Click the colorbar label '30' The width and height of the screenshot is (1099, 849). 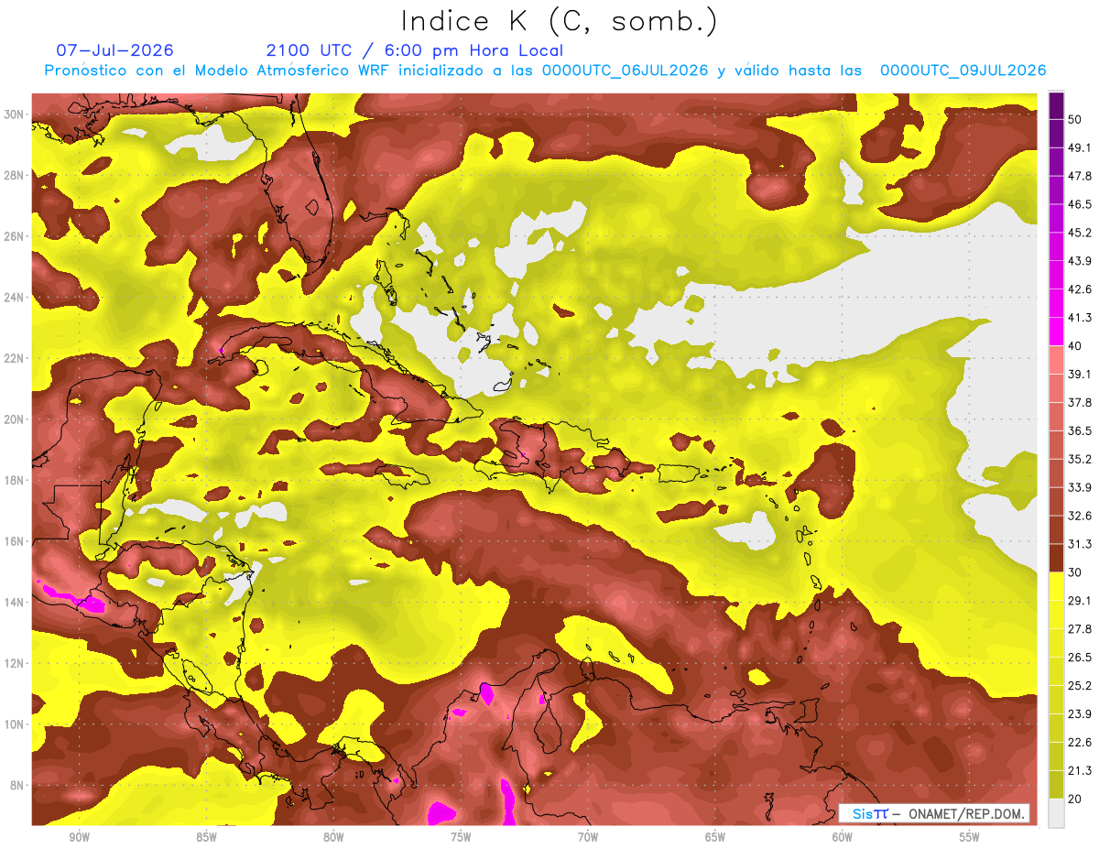pos(1074,572)
